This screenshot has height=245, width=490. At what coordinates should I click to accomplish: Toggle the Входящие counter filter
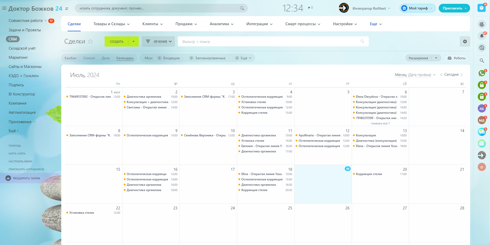pos(168,58)
